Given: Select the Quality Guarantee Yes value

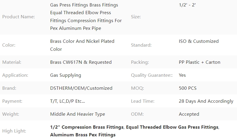Looking at the screenshot, I should [182, 75].
